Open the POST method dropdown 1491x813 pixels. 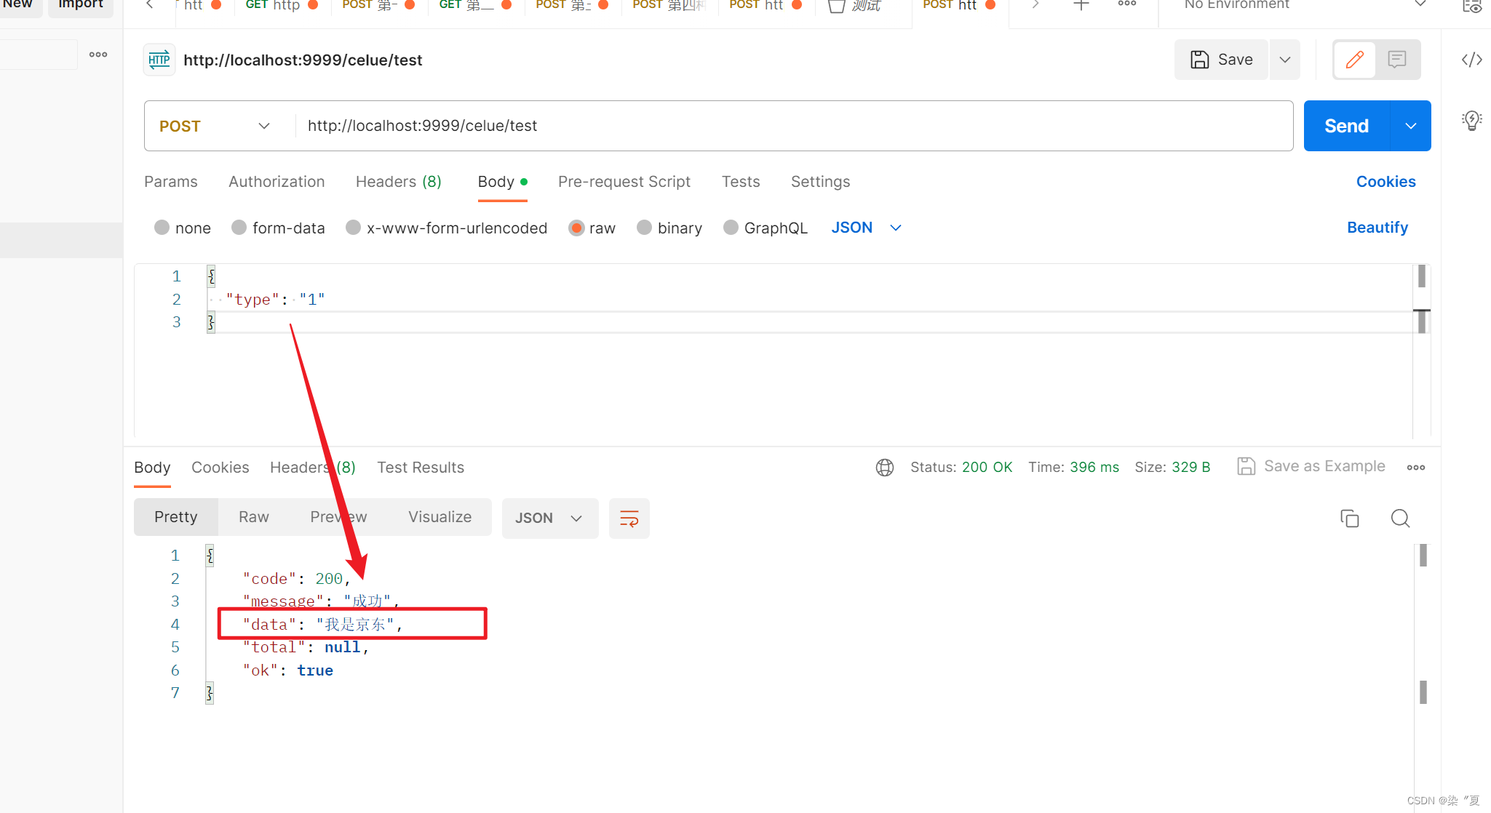coord(215,127)
